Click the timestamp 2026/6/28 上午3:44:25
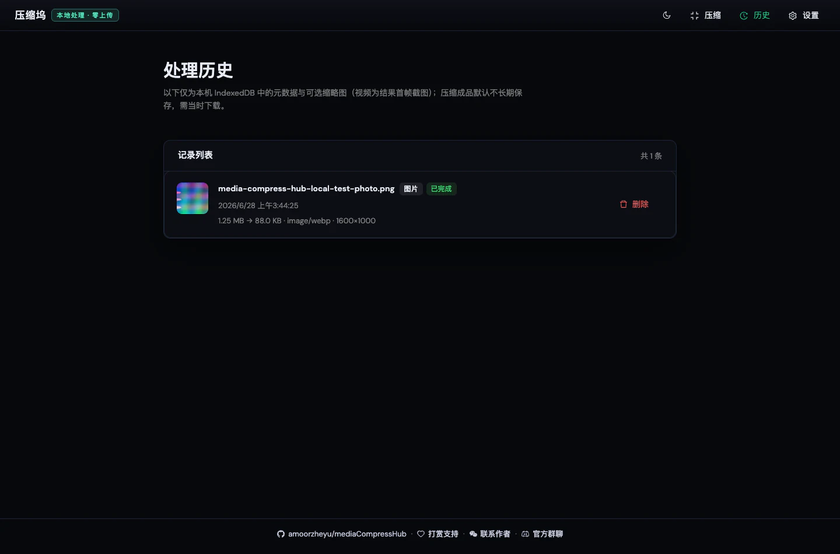This screenshot has width=840, height=554. pos(258,205)
